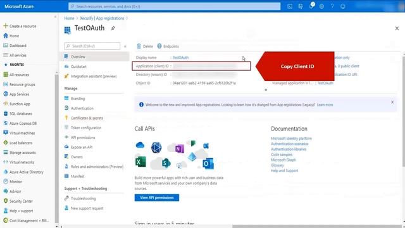Focus the app menu Search (Ctrl+/) box
Viewport: 405px width, 228px height.
(x=92, y=46)
